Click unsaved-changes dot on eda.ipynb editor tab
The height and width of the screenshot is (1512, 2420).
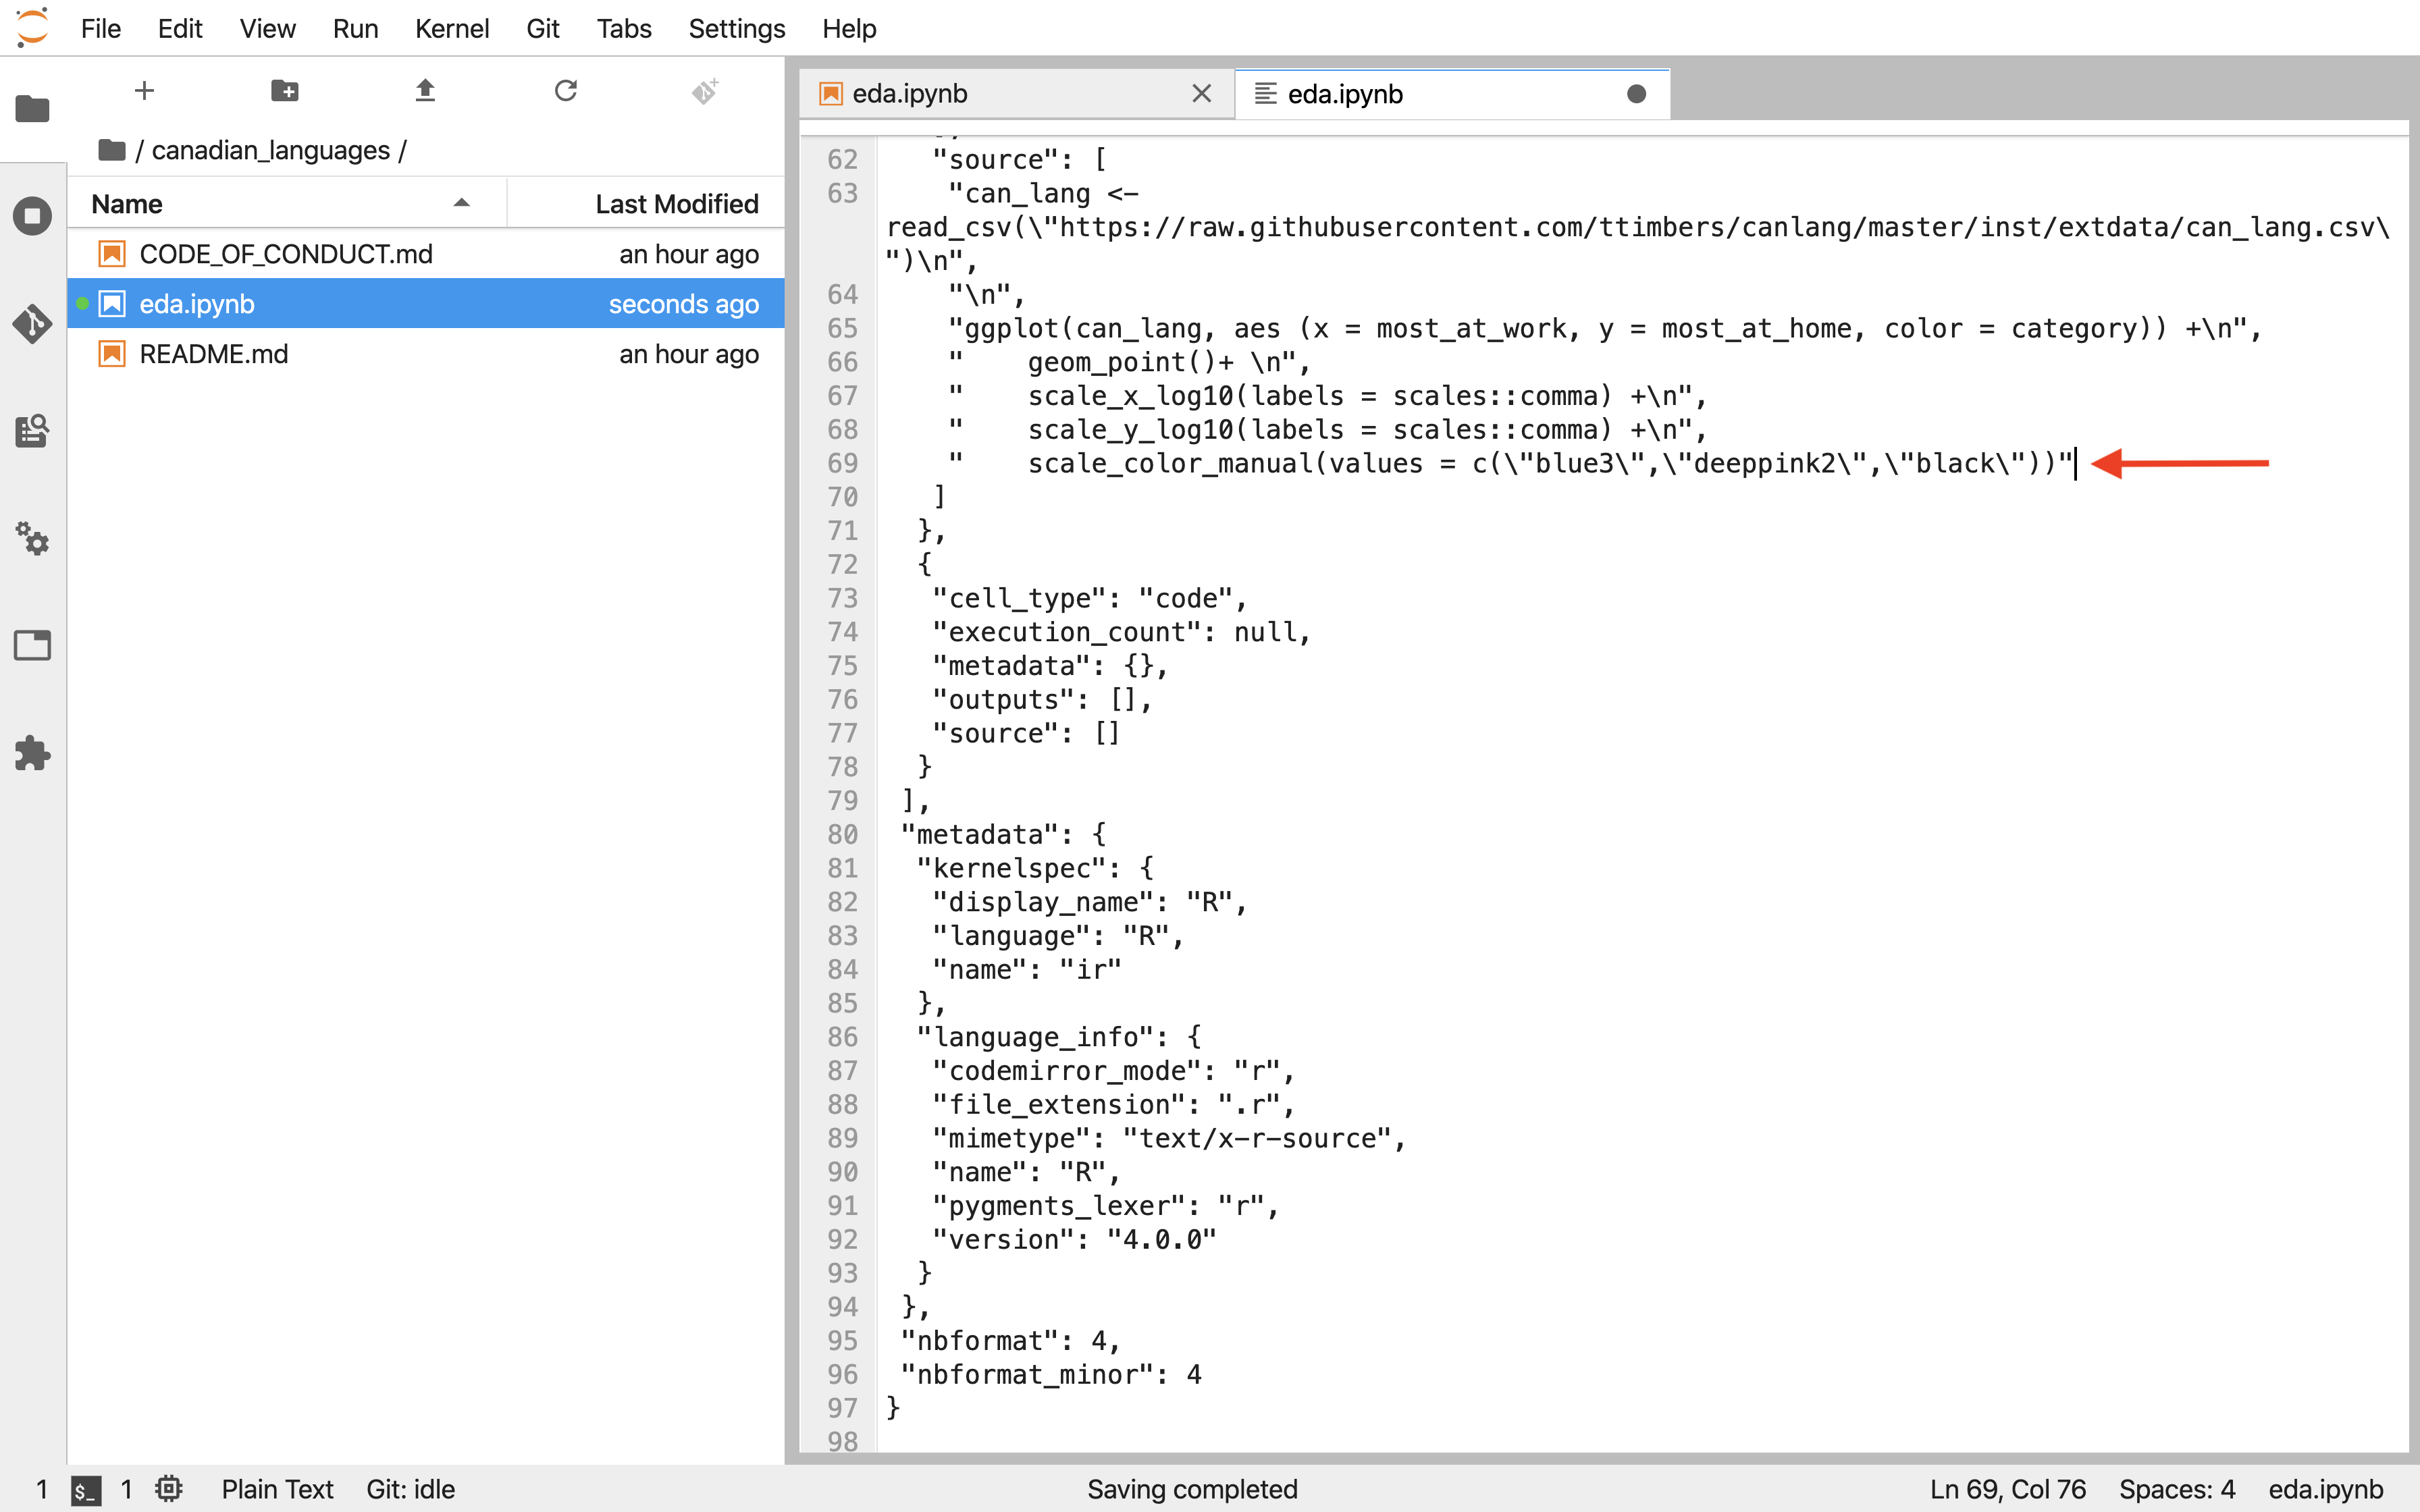coord(1637,94)
